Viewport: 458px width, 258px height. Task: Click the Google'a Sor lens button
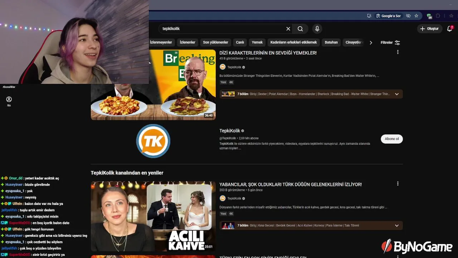coord(389,16)
